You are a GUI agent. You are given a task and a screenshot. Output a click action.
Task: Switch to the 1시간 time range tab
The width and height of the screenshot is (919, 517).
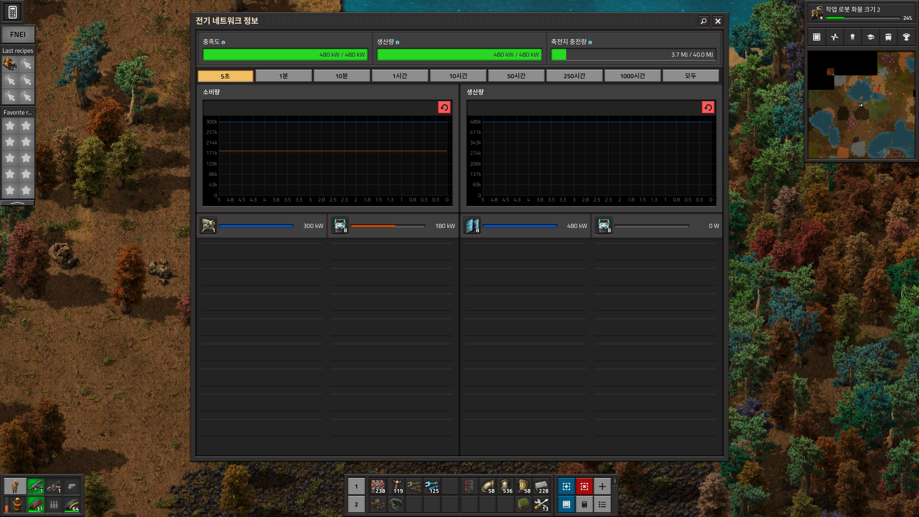pyautogui.click(x=400, y=76)
